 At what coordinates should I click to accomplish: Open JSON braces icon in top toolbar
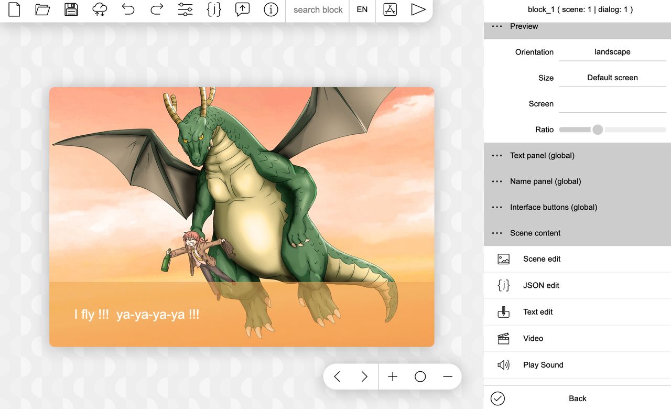(x=214, y=9)
